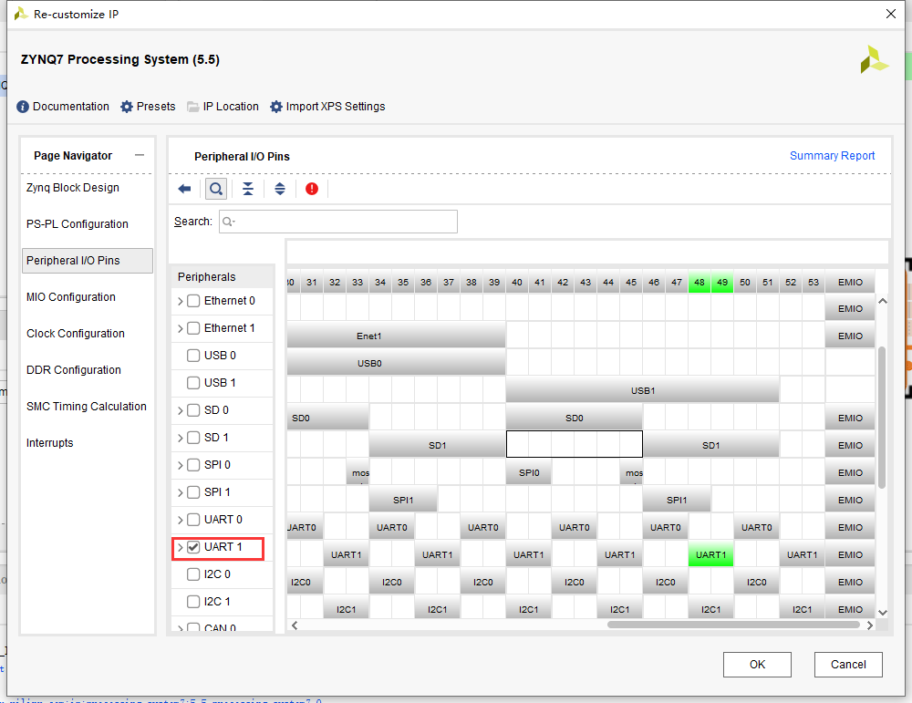Confirm settings with the OK button
Viewport: 912px width, 703px height.
[x=757, y=665]
